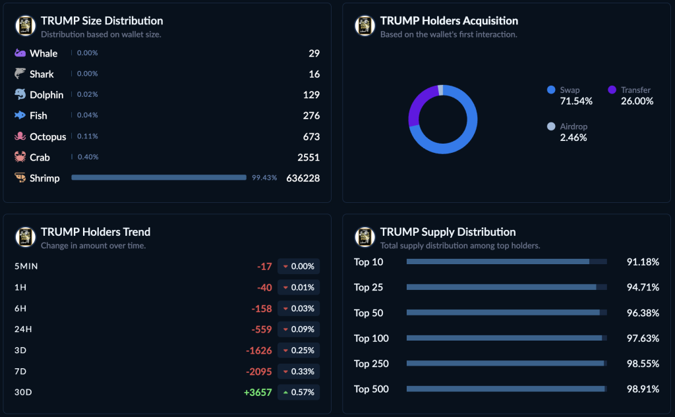The width and height of the screenshot is (675, 417).
Task: Click the Transfer share value 26.00%
Action: pos(637,101)
